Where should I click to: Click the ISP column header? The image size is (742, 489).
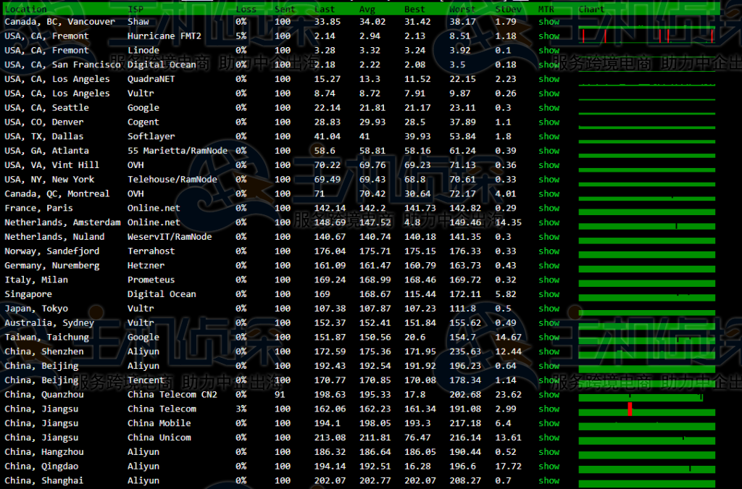tap(135, 9)
